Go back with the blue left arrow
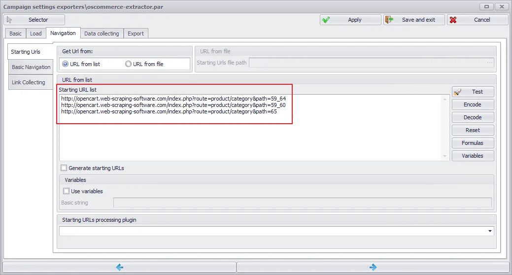Screen dimensions: 512x275 [120, 267]
